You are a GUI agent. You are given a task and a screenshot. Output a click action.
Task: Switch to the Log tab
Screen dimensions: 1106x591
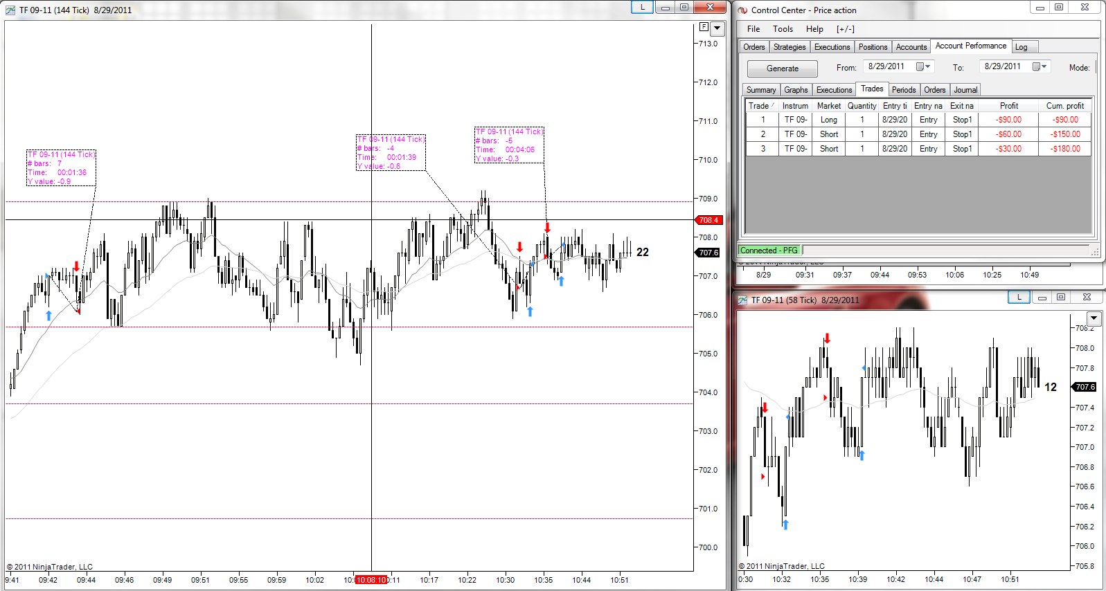coord(1025,47)
